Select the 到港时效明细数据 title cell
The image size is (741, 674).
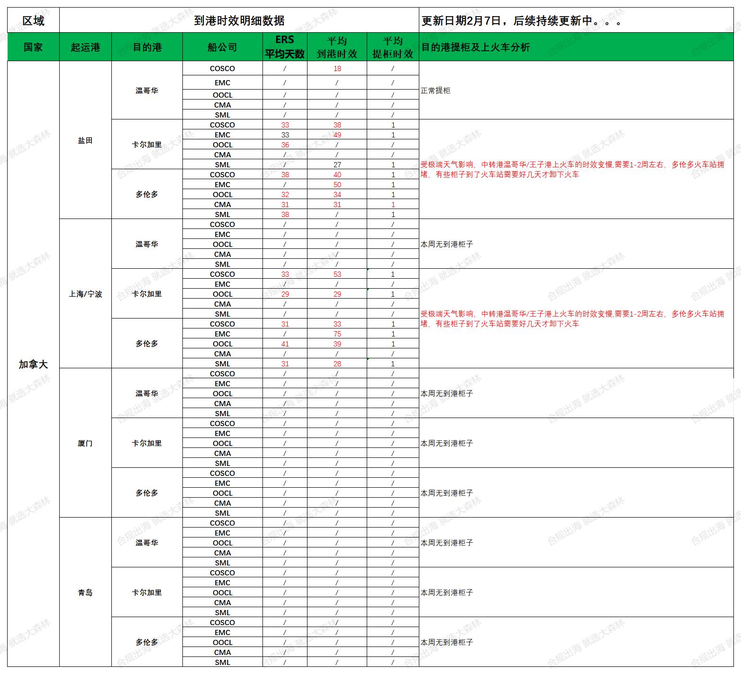[x=239, y=20]
